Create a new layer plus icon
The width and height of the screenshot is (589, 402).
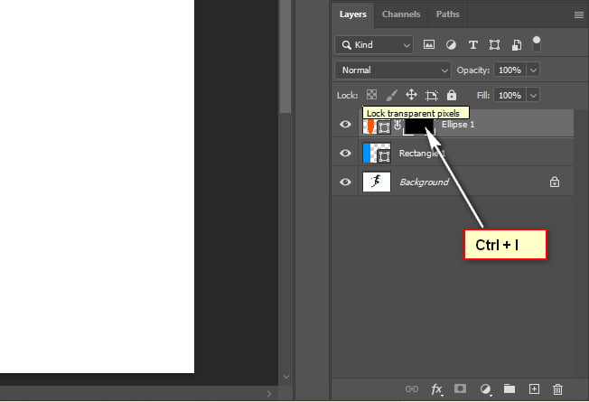[534, 388]
